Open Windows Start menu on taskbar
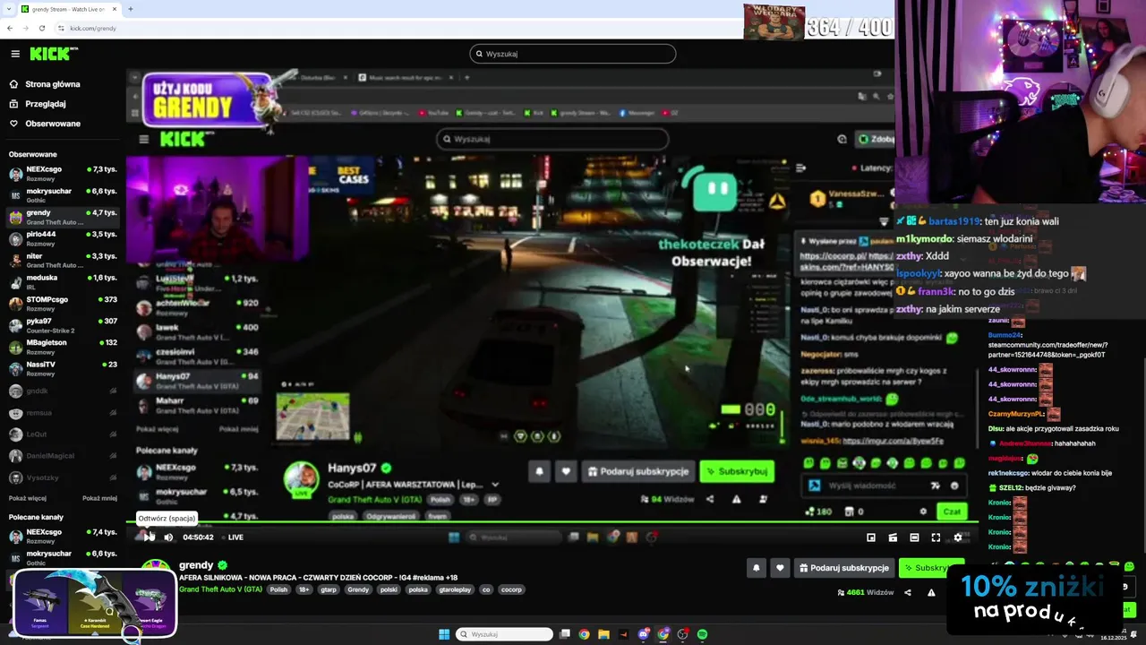Image resolution: width=1146 pixels, height=645 pixels. click(444, 634)
